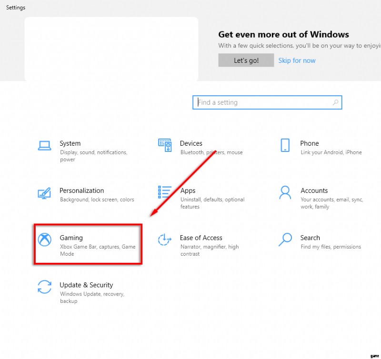Click 'Find my files, permissions' text
The image size is (381, 359).
click(x=331, y=247)
